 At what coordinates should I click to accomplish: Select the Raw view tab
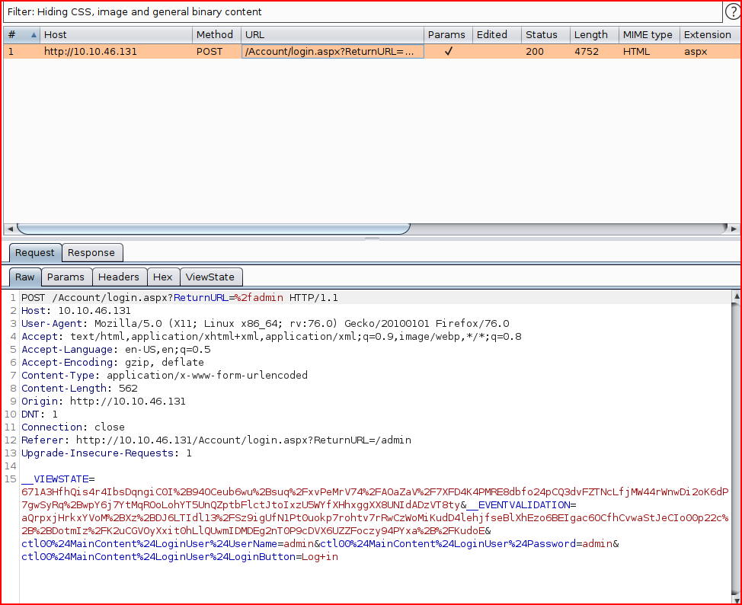tap(24, 277)
